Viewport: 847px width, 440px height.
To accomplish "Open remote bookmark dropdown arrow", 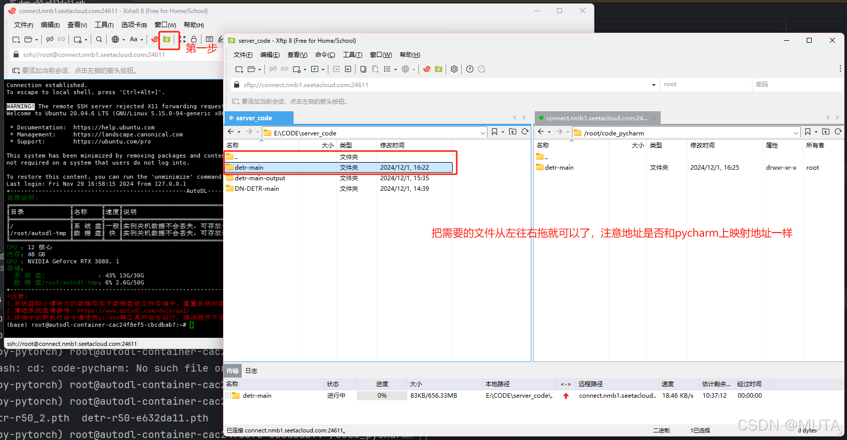I will click(816, 132).
